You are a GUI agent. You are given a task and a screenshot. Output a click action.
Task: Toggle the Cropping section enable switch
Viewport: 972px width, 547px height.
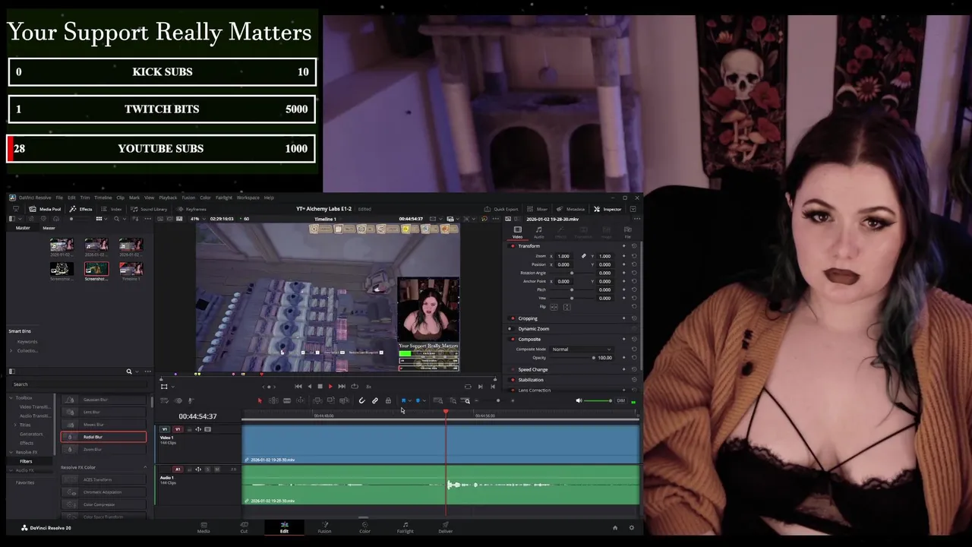[x=513, y=318]
